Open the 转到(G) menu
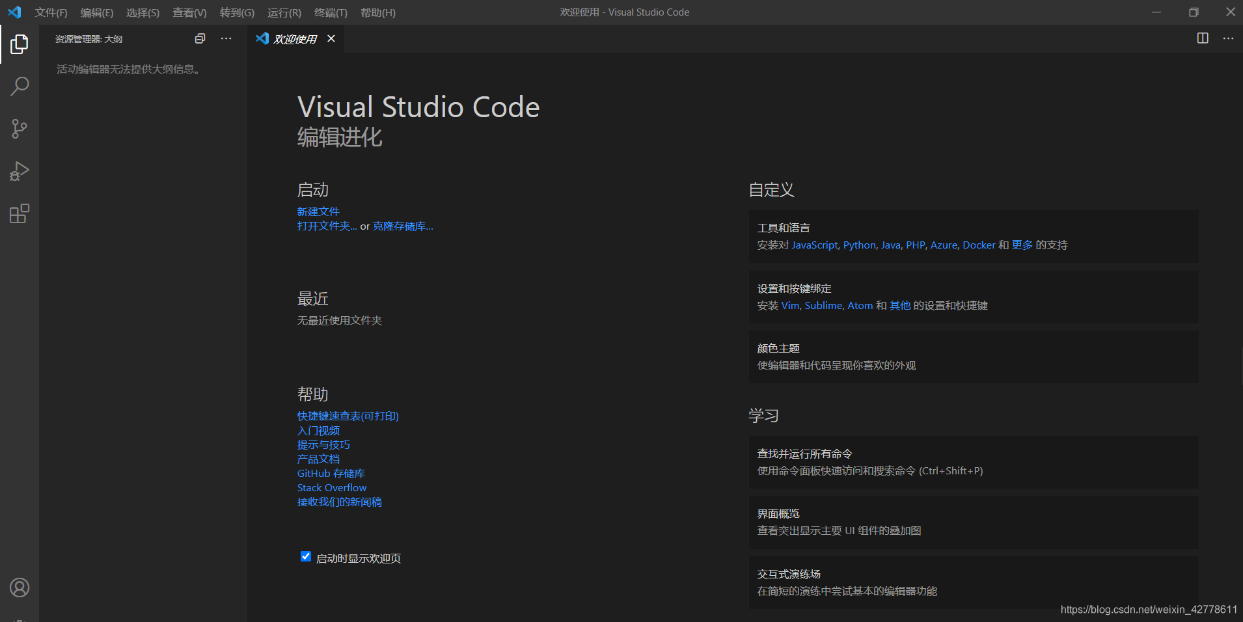This screenshot has height=622, width=1243. tap(237, 12)
